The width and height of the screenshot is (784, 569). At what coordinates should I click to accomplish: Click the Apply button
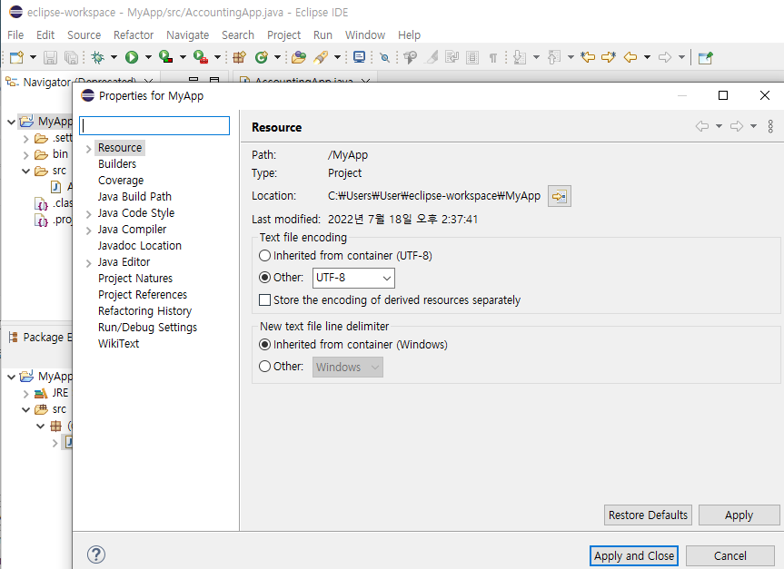(x=739, y=515)
